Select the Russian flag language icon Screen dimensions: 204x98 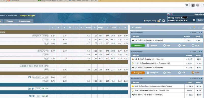coord(169,14)
